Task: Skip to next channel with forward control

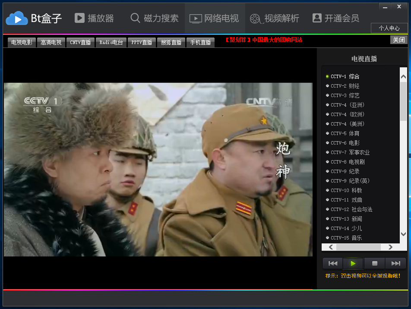Action: point(395,263)
